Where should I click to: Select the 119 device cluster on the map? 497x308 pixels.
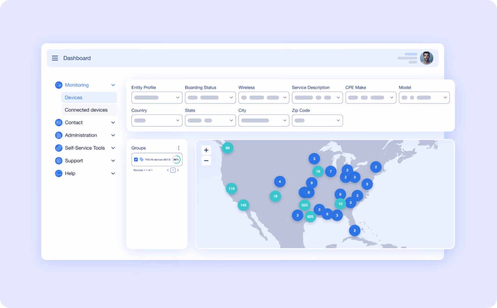click(232, 189)
